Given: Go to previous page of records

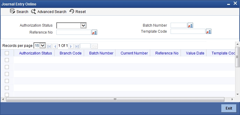Looking at the screenshot, I should 55,46.
